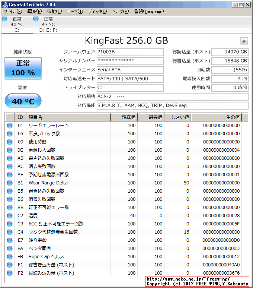
Task: Click the blue circle in row BB
Action: pos(10,208)
